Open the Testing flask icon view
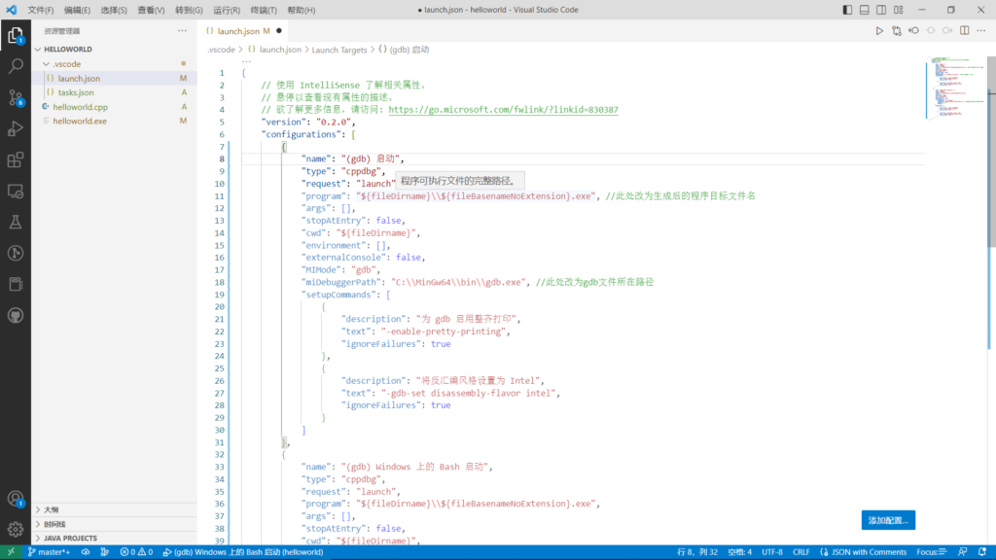 pos(16,222)
